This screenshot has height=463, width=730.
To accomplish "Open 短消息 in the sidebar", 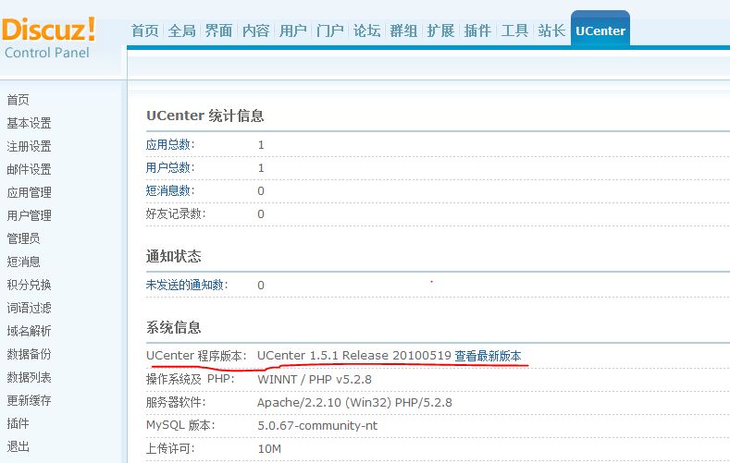I will click(x=23, y=262).
